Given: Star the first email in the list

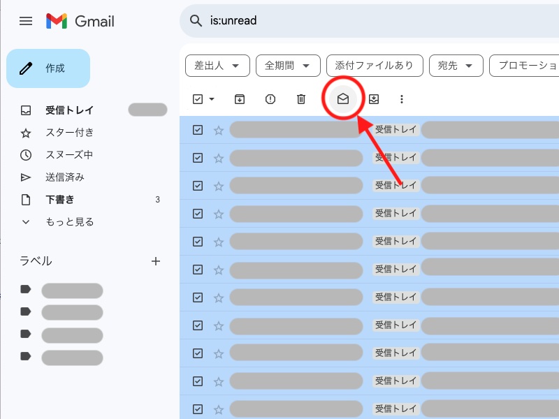Looking at the screenshot, I should pos(218,129).
